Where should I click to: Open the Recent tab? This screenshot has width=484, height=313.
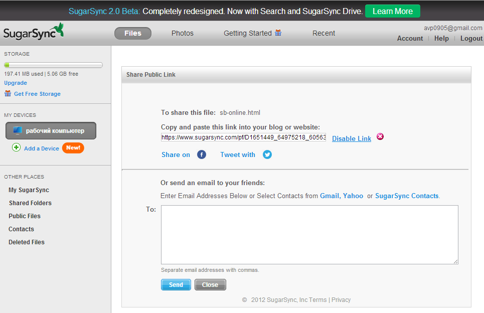(324, 33)
